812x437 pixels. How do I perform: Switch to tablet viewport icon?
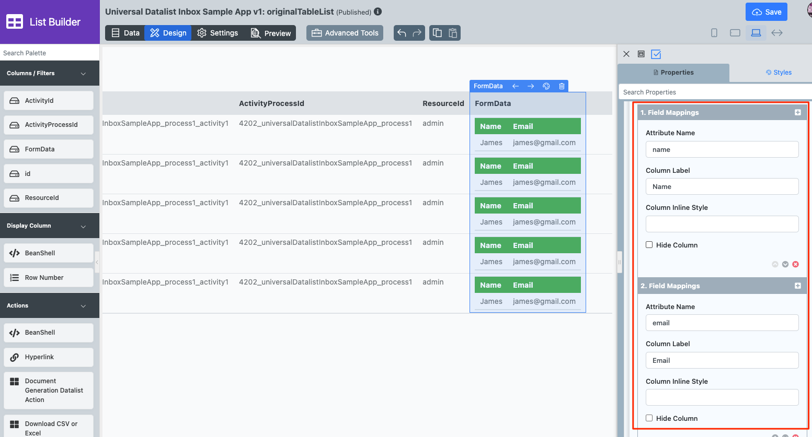[735, 33]
